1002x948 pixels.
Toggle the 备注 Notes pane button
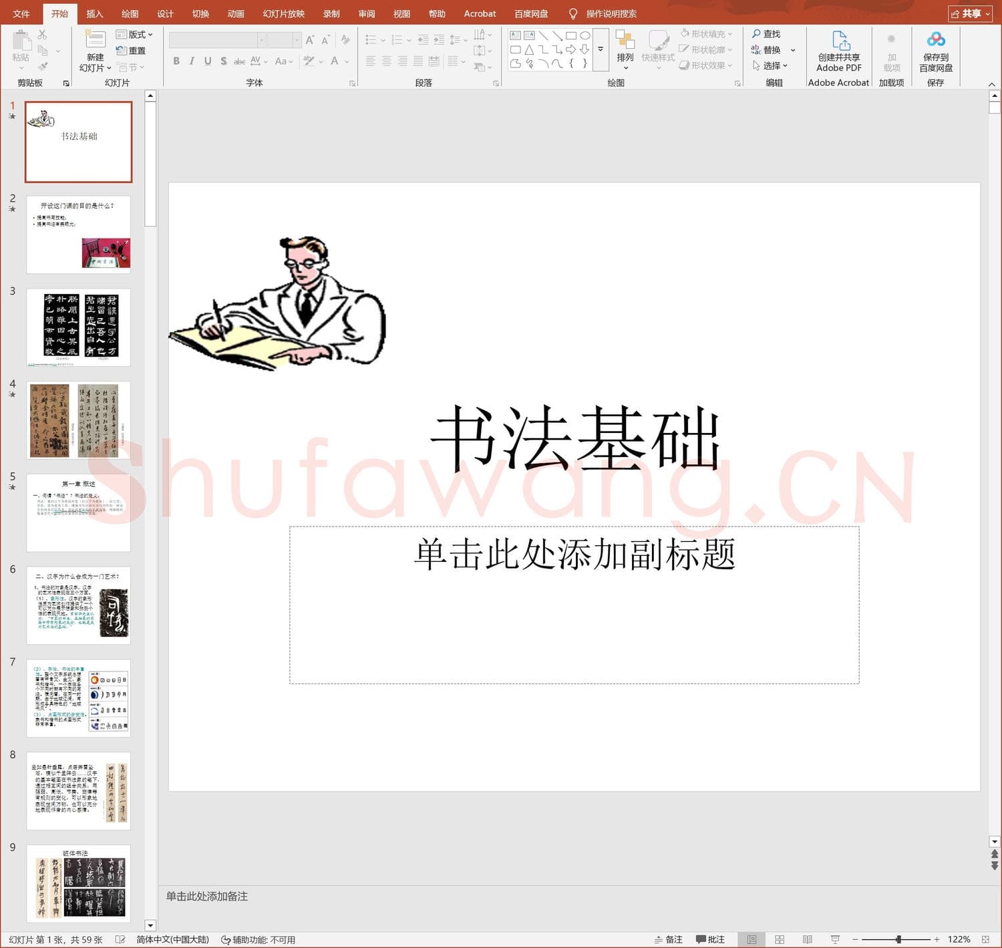[x=668, y=939]
